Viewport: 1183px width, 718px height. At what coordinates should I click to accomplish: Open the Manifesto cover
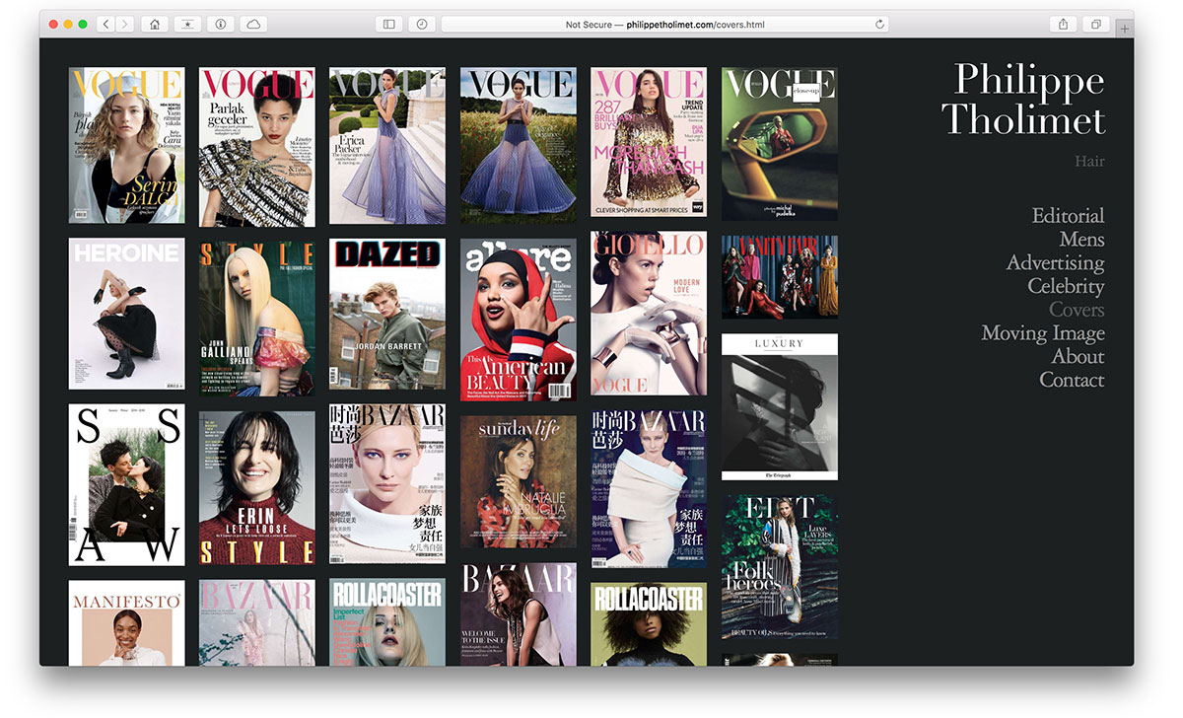click(126, 623)
